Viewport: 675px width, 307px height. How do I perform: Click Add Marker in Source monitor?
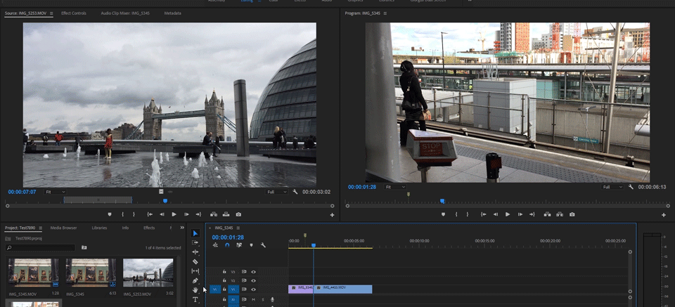pos(110,214)
